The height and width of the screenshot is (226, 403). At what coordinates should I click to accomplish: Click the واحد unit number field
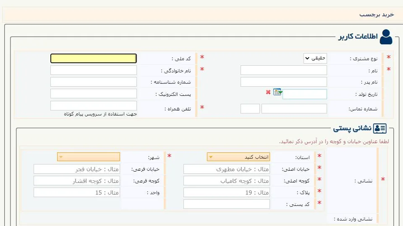[77, 193]
